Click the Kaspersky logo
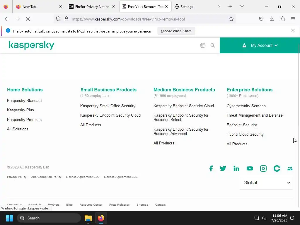This screenshot has height=225, width=300. (x=31, y=45)
